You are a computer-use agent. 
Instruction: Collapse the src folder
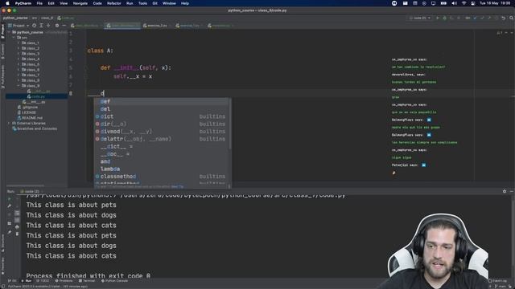pos(14,38)
